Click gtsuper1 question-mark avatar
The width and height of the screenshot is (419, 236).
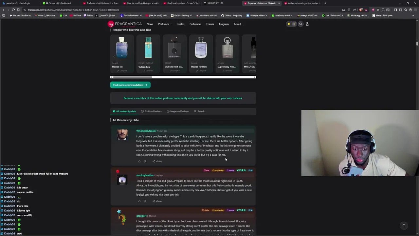click(x=122, y=219)
